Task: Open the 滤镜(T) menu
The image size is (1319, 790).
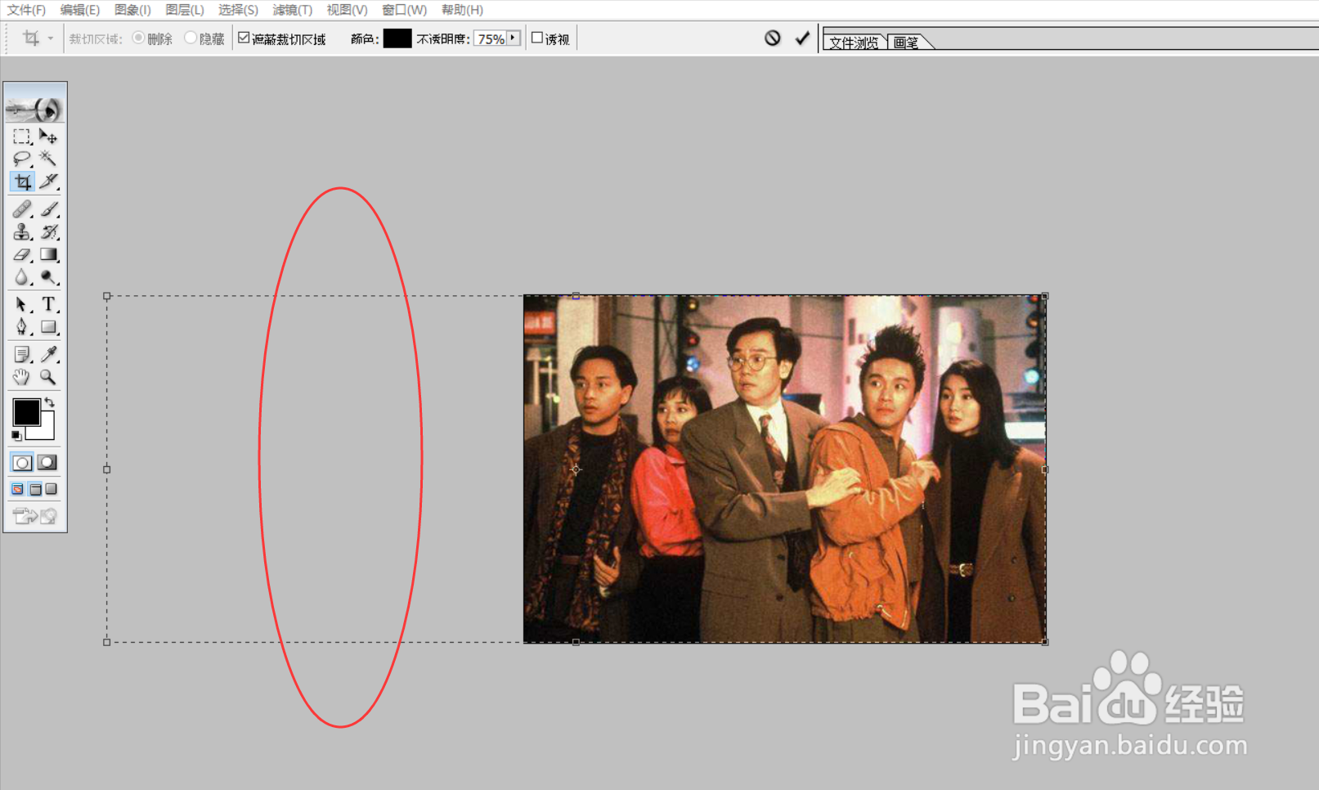Action: click(292, 10)
